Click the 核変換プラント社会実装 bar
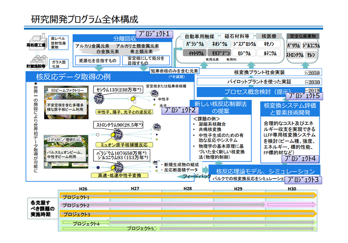Image resolution: width=348 pixels, height=243 pixels. (x=259, y=72)
